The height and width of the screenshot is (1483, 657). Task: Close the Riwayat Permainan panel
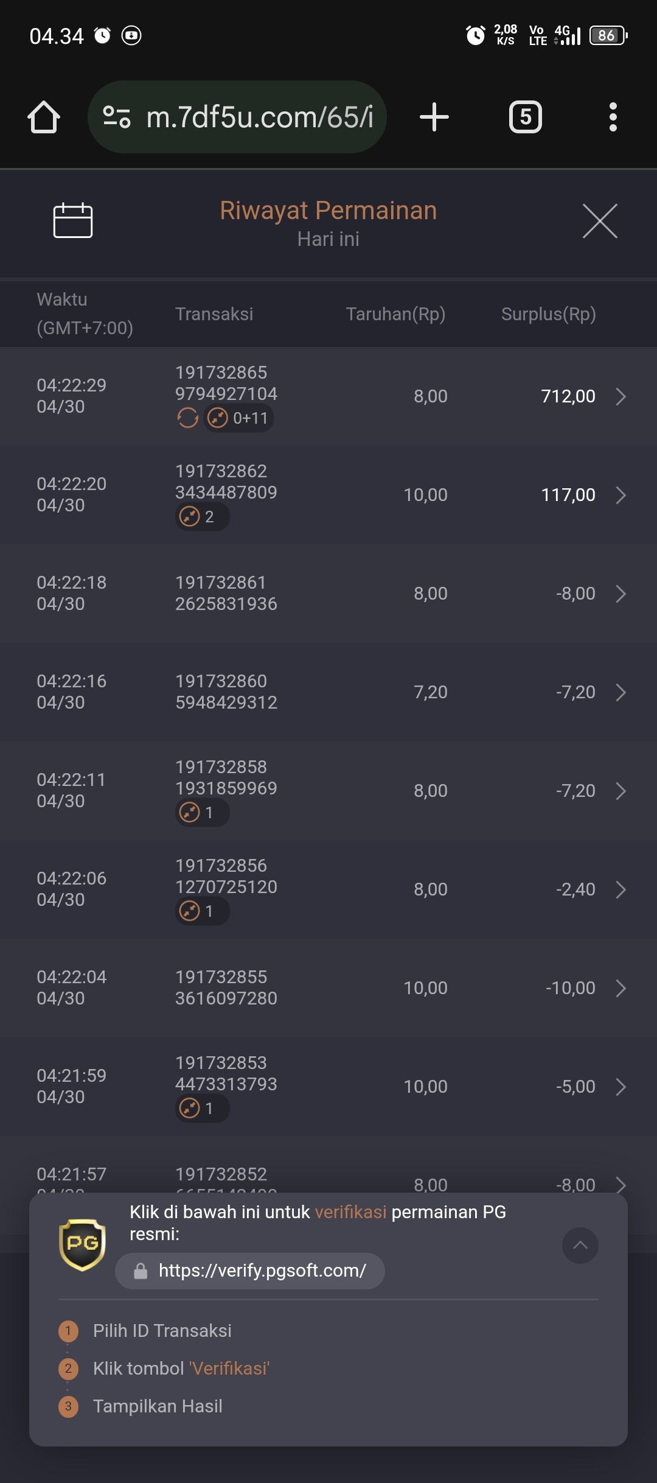(x=600, y=221)
